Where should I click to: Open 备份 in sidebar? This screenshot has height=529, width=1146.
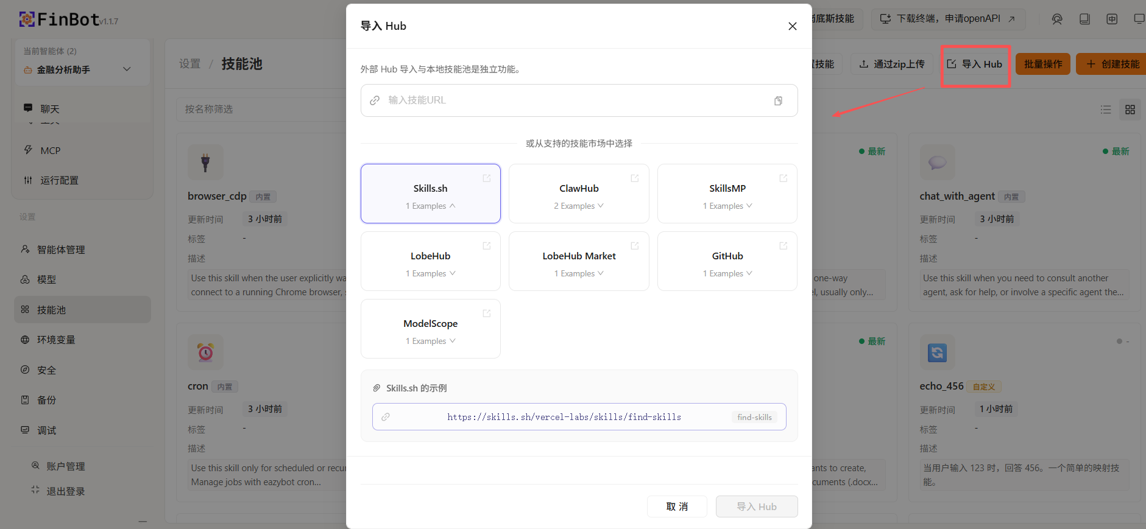pyautogui.click(x=82, y=400)
